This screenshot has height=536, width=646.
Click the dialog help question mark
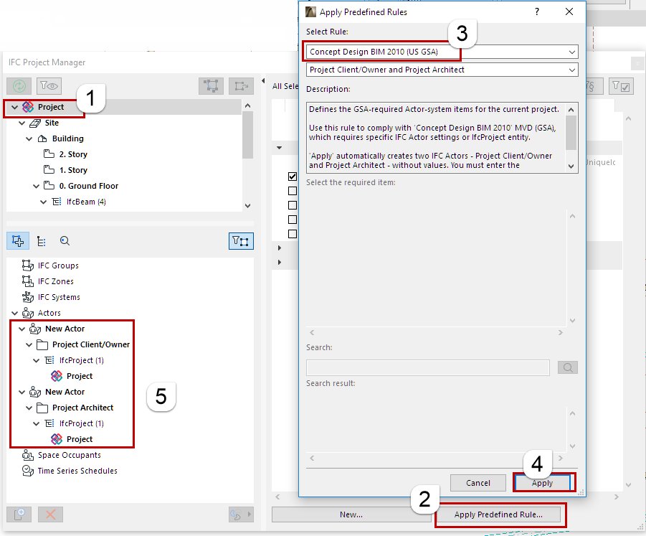[537, 11]
